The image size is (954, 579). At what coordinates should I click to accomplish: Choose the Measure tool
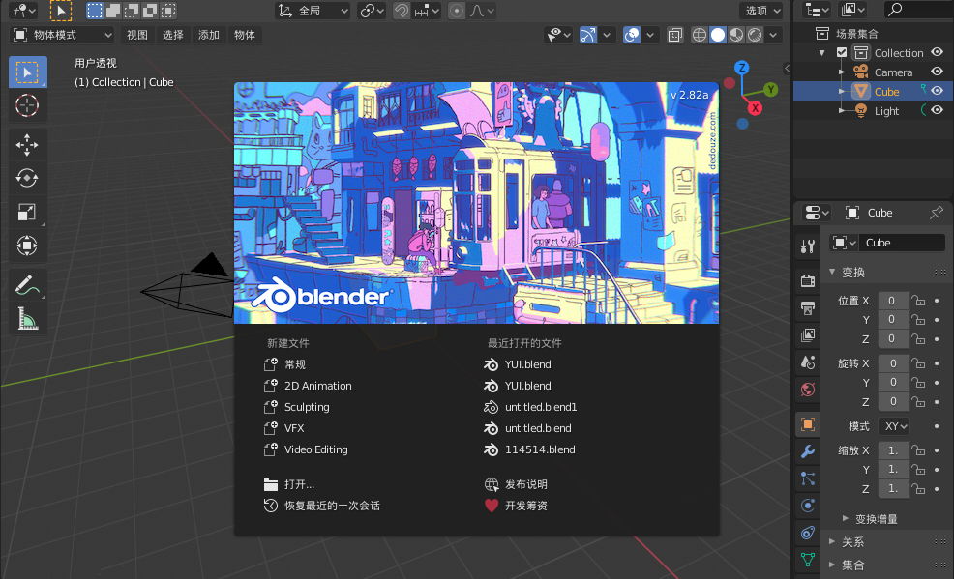[x=27, y=318]
